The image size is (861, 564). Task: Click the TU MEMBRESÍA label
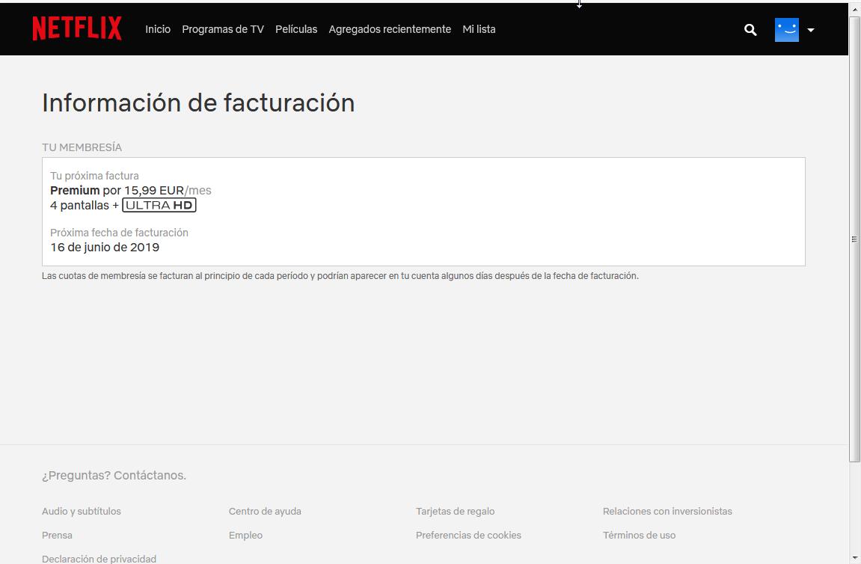pyautogui.click(x=82, y=147)
